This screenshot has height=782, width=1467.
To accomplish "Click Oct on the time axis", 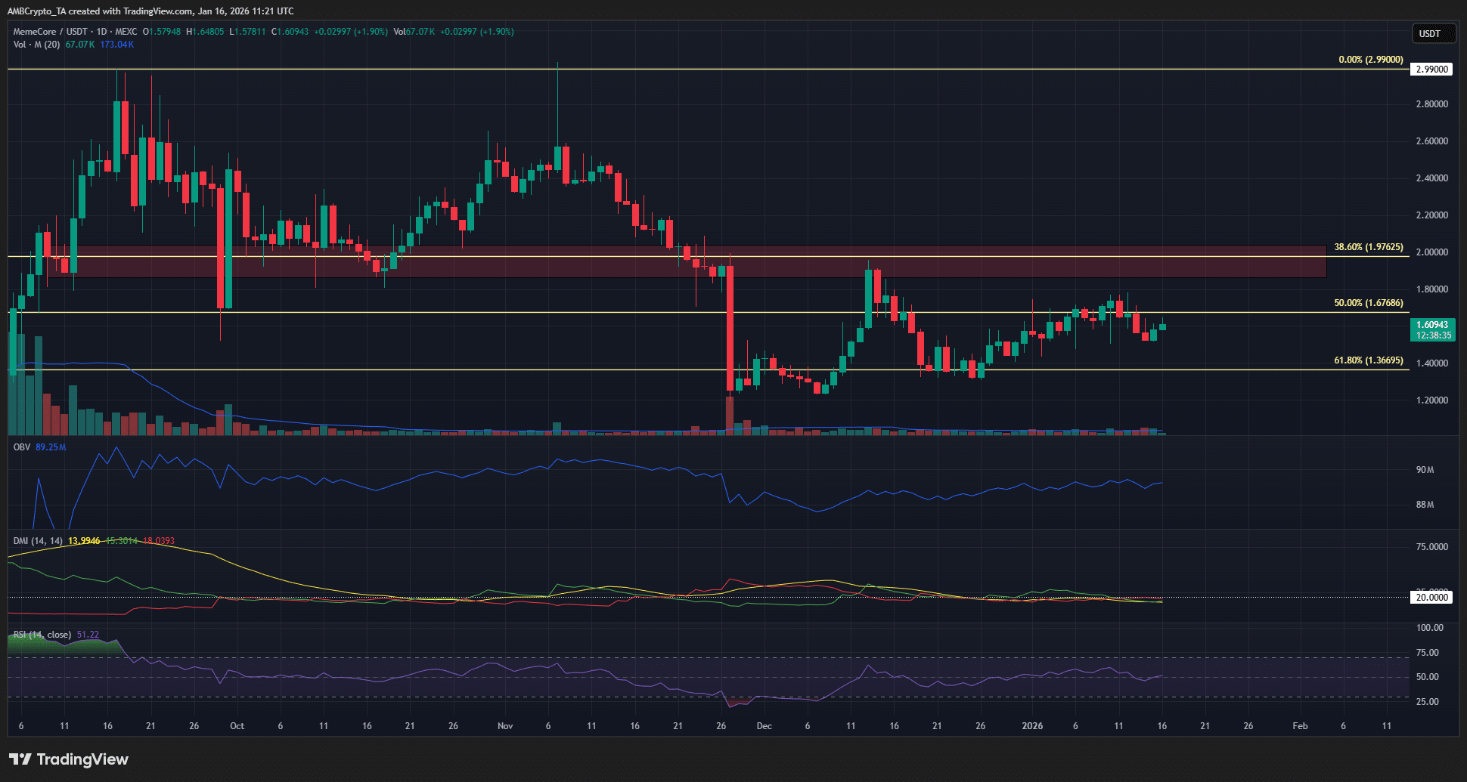I will coord(237,725).
